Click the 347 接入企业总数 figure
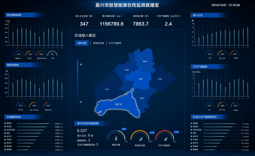 (x=84, y=24)
